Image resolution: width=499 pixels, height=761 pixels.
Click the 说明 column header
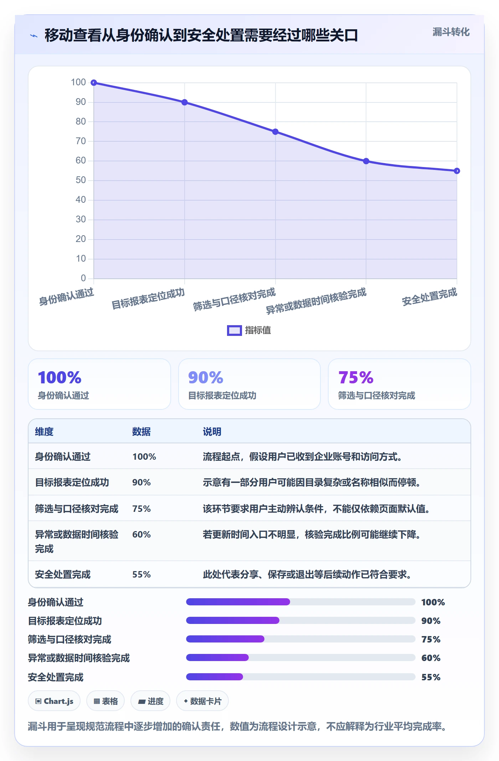212,432
